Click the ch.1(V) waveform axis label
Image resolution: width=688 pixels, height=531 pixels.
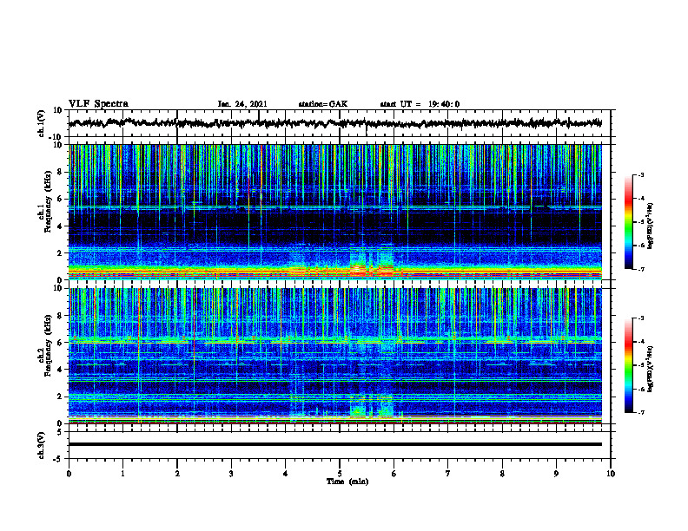(42, 123)
